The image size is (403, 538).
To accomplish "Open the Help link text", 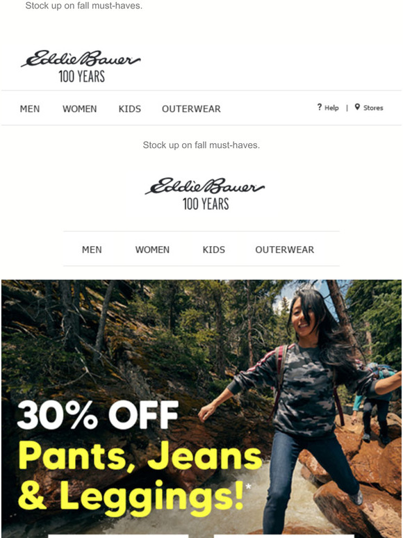I will click(x=331, y=108).
